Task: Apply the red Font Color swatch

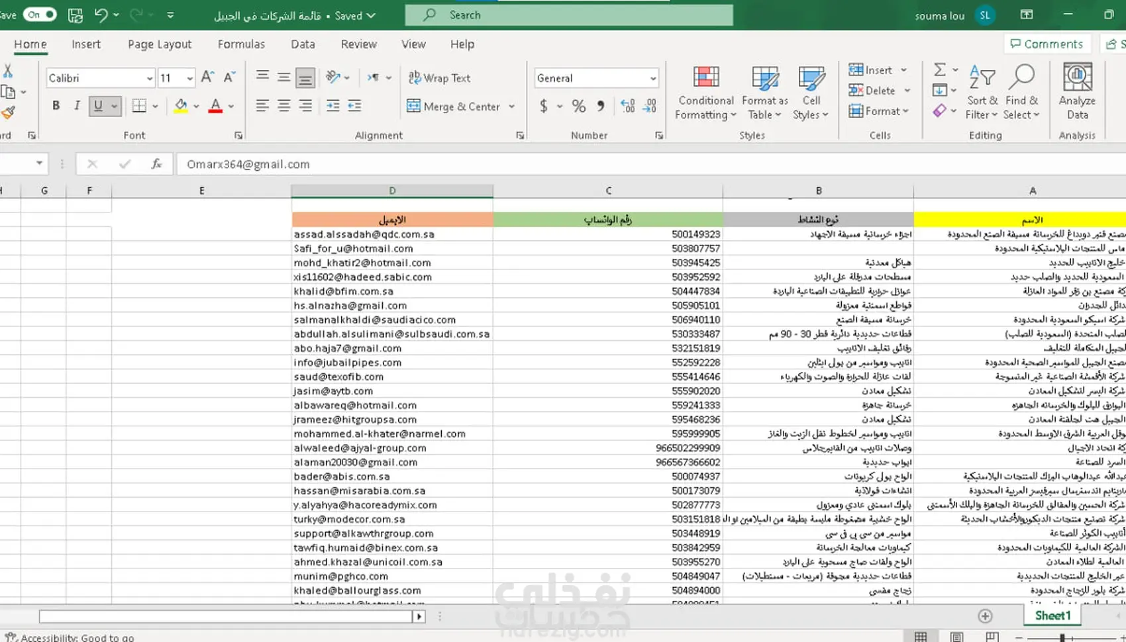Action: tap(215, 106)
